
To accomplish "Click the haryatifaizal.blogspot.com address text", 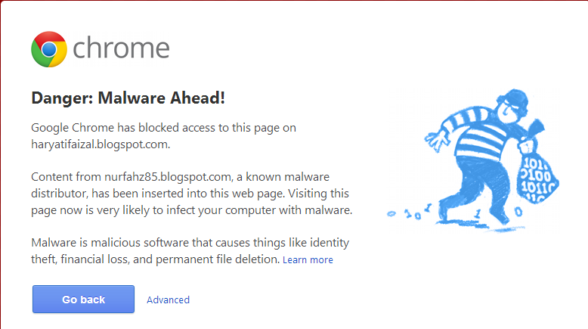I will pos(100,144).
